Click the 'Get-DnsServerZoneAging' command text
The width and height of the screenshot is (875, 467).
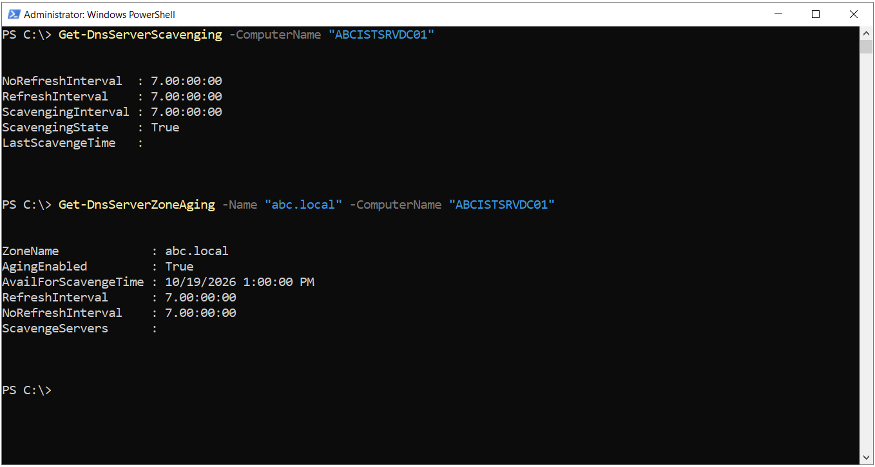click(x=137, y=205)
